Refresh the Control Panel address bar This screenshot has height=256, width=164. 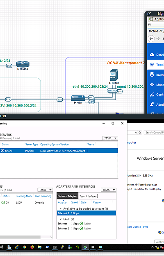(140, 133)
